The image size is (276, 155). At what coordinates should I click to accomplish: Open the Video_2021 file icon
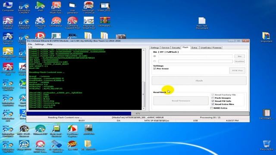pos(105,6)
